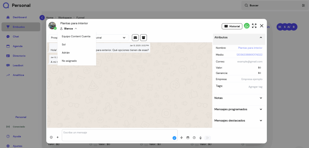Click the Correo example@gmail.com field
The height and width of the screenshot is (148, 309).
(x=250, y=62)
